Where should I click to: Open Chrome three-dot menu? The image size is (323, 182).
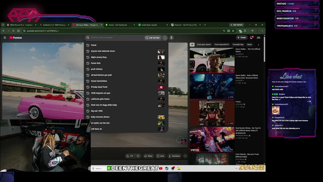coord(262,31)
